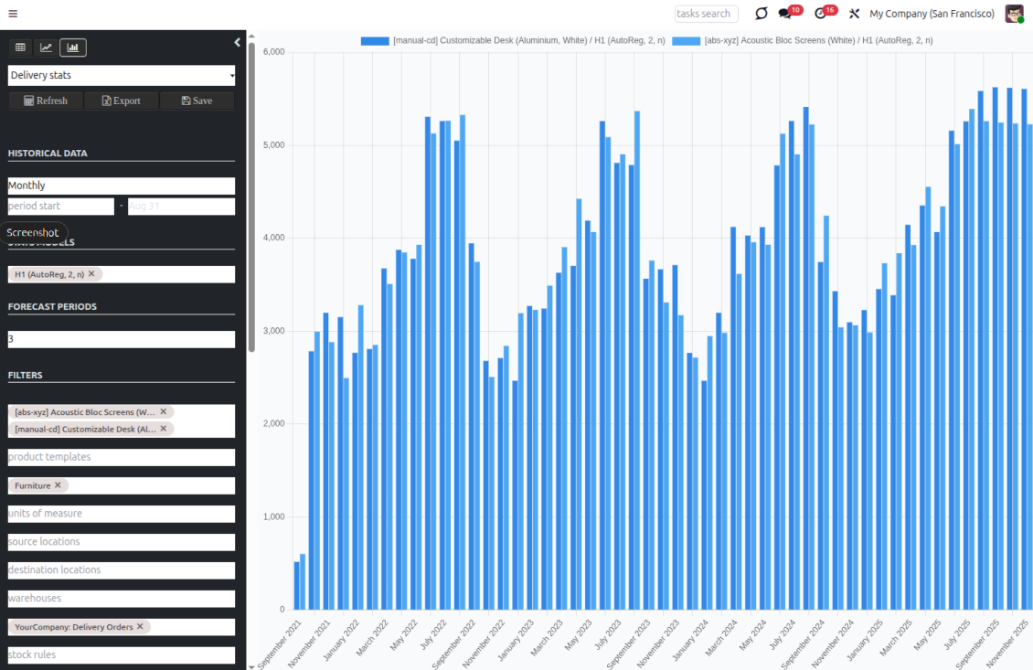
Task: Collapse the left sidebar panel
Action: [x=238, y=42]
